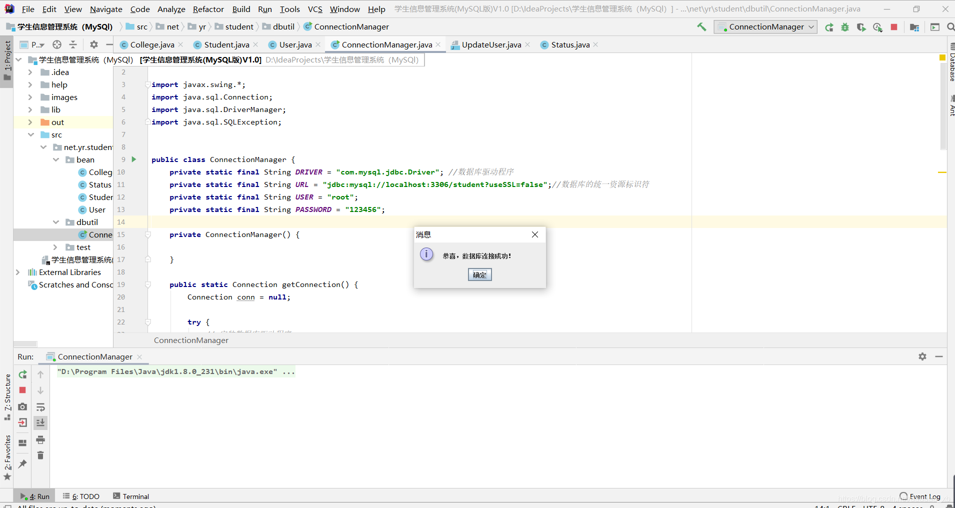Switch to Student.java tab
This screenshot has height=508, width=955.
click(226, 44)
